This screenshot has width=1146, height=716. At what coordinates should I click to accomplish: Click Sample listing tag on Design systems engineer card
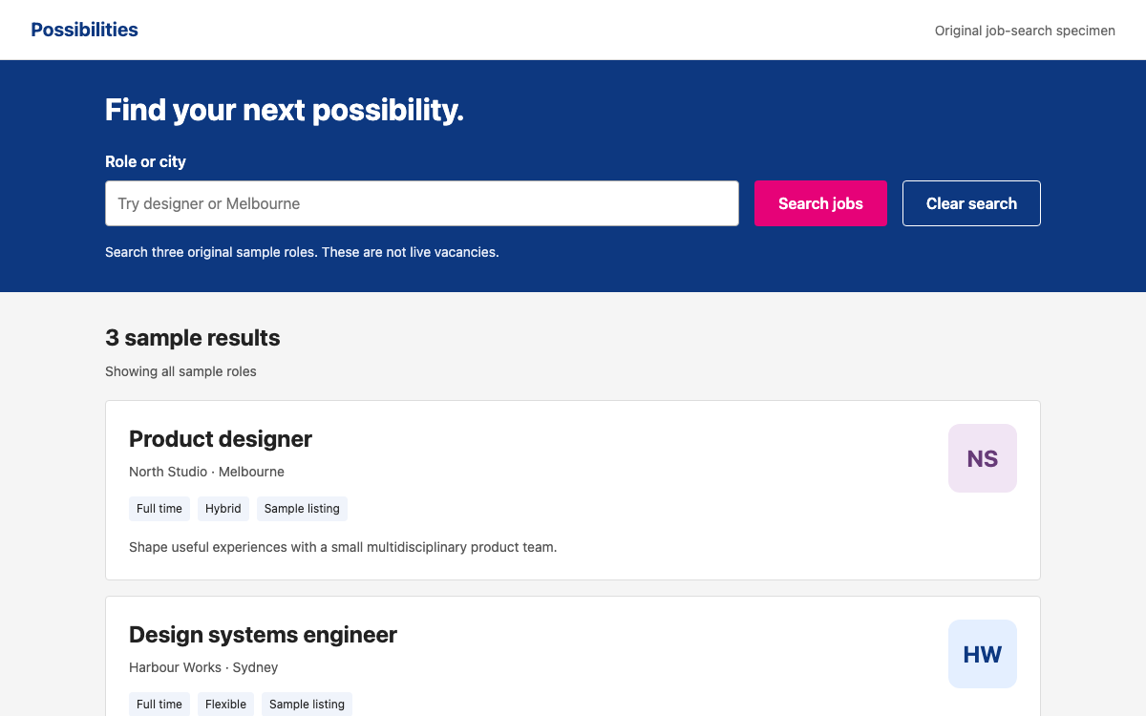point(307,705)
